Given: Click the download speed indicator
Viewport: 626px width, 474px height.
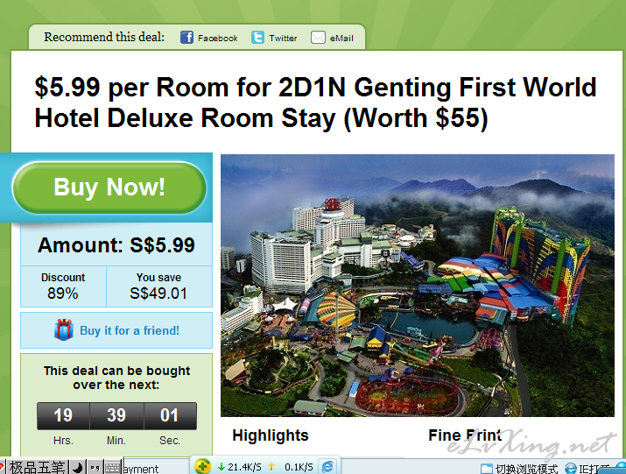Looking at the screenshot, I should 240,467.
